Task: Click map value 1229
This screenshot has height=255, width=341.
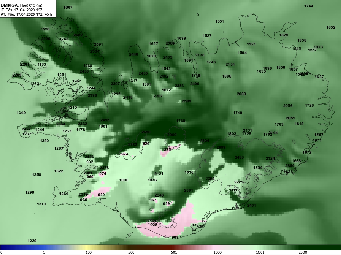Action: pos(32,241)
